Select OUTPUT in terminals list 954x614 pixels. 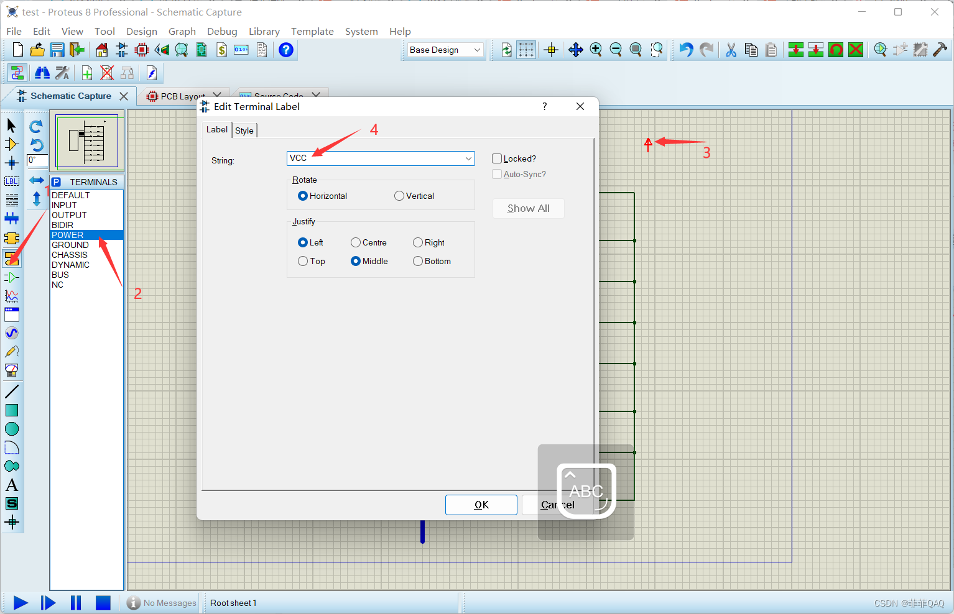86,215
